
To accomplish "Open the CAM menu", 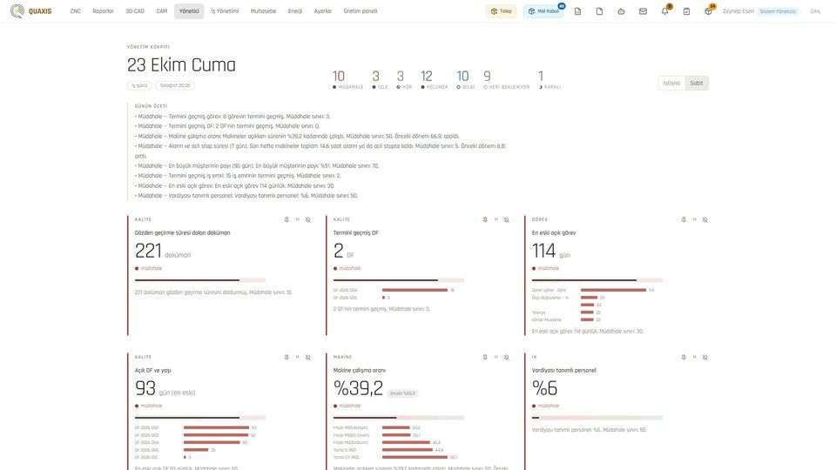I will 162,11.
